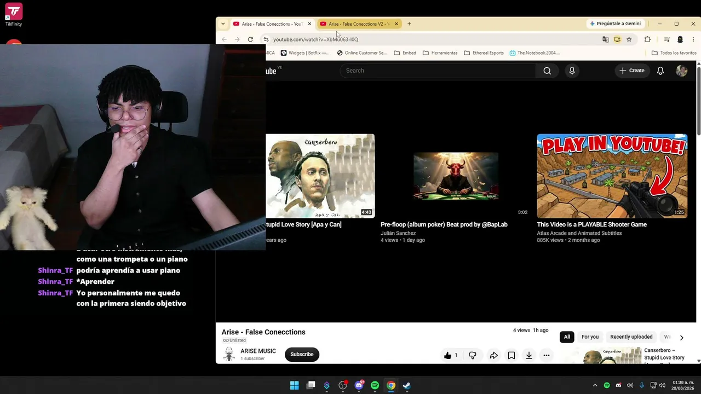Open the Windows Start menu
The image size is (701, 394).
[294, 385]
